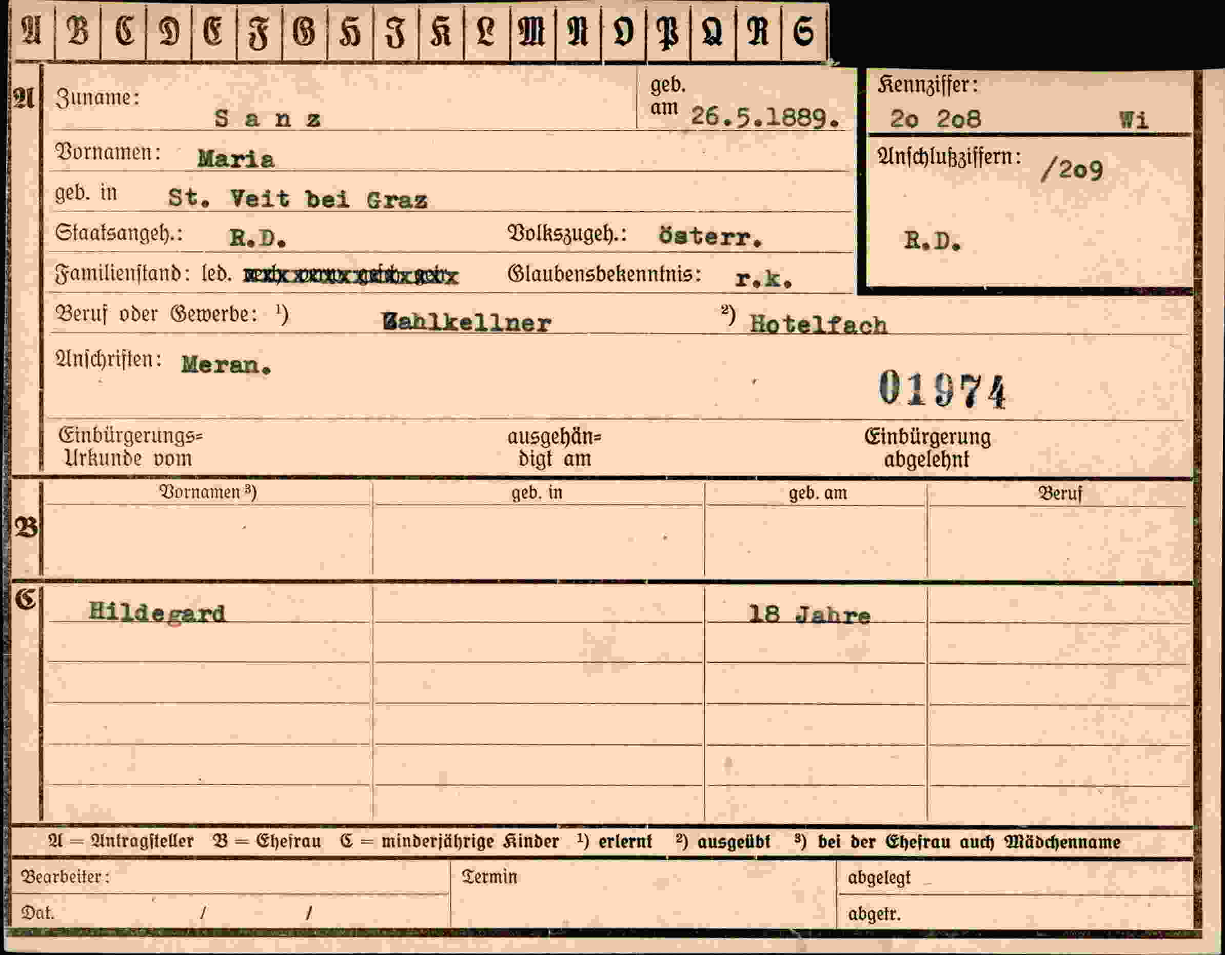The width and height of the screenshot is (1225, 955).
Task: Click the address 'Meran.'
Action: [x=226, y=365]
